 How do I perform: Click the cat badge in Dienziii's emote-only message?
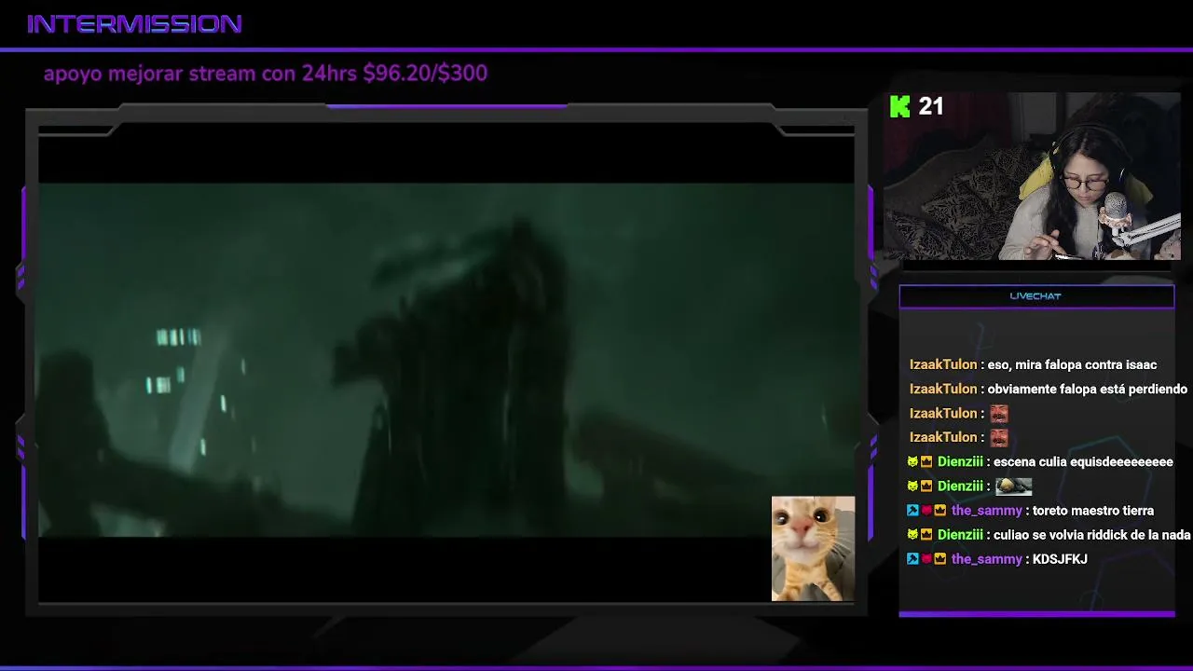point(912,486)
